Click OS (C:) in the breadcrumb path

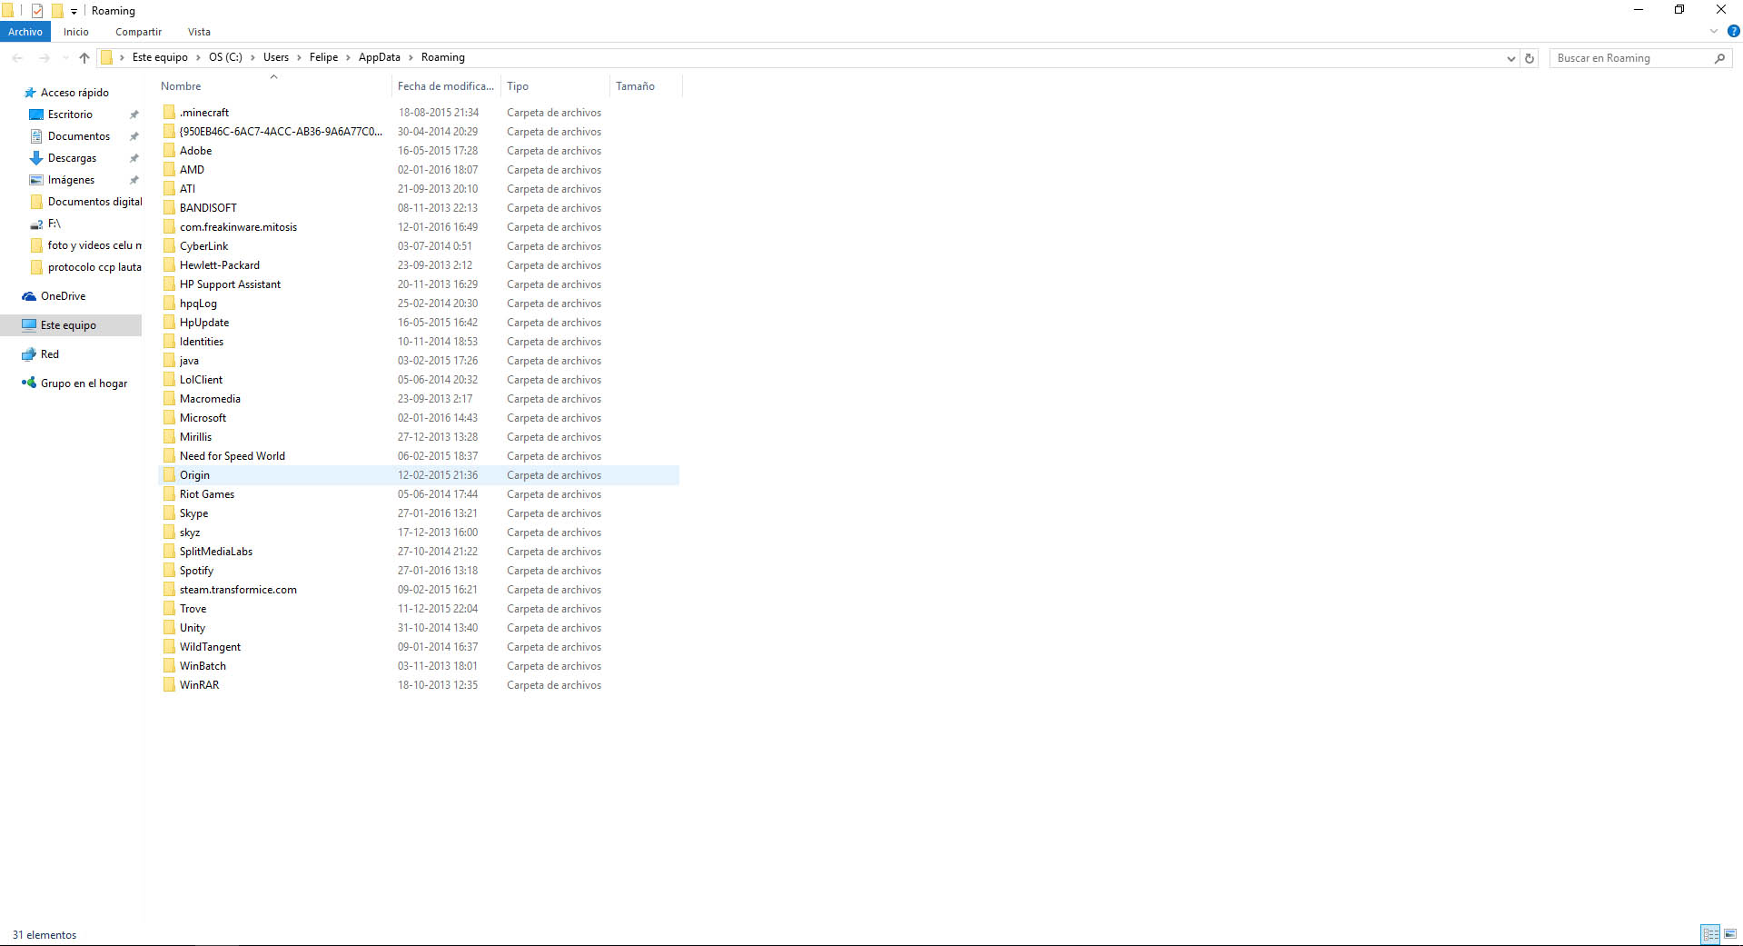coord(225,57)
